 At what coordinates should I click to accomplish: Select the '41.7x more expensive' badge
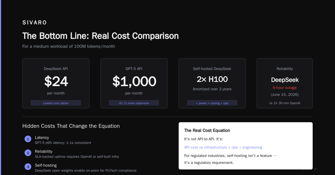pyautogui.click(x=134, y=103)
